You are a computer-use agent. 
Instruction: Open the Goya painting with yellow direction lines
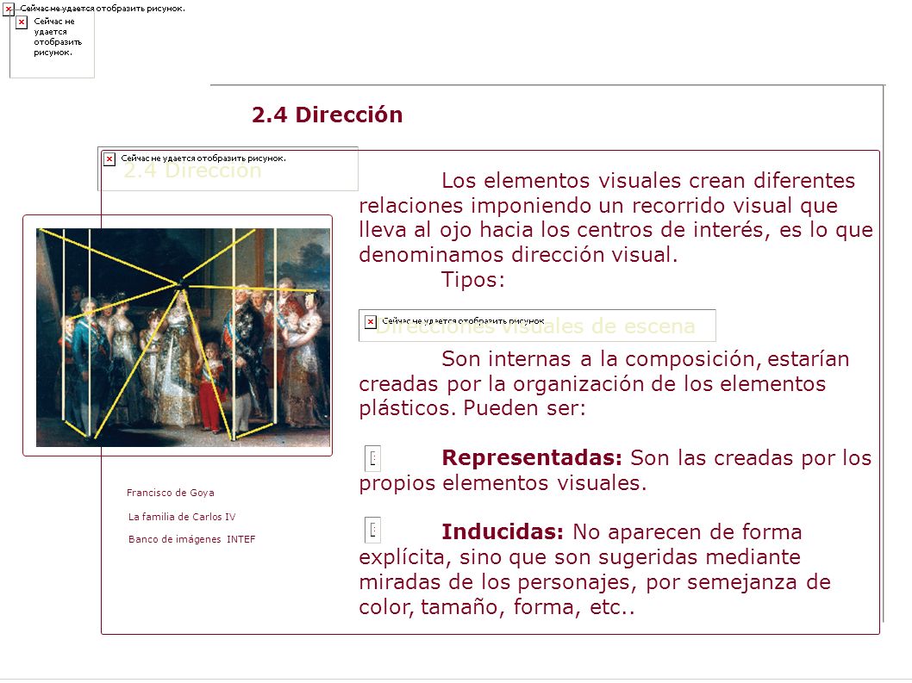click(x=184, y=337)
